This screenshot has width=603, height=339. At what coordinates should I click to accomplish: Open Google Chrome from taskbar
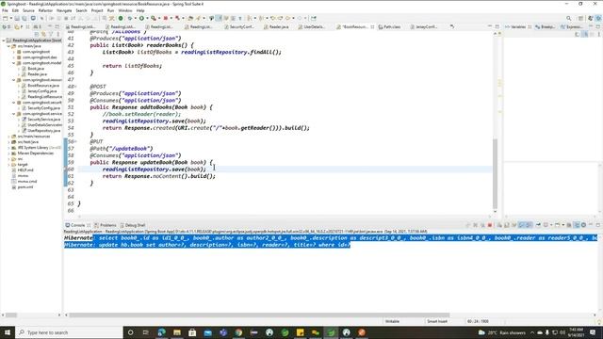point(238,332)
